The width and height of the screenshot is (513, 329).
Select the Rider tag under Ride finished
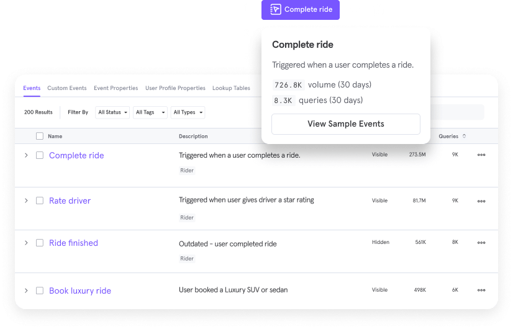pyautogui.click(x=187, y=259)
